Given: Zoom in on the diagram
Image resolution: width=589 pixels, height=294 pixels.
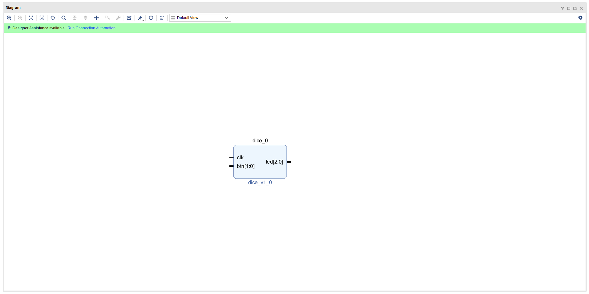Looking at the screenshot, I should (9, 18).
